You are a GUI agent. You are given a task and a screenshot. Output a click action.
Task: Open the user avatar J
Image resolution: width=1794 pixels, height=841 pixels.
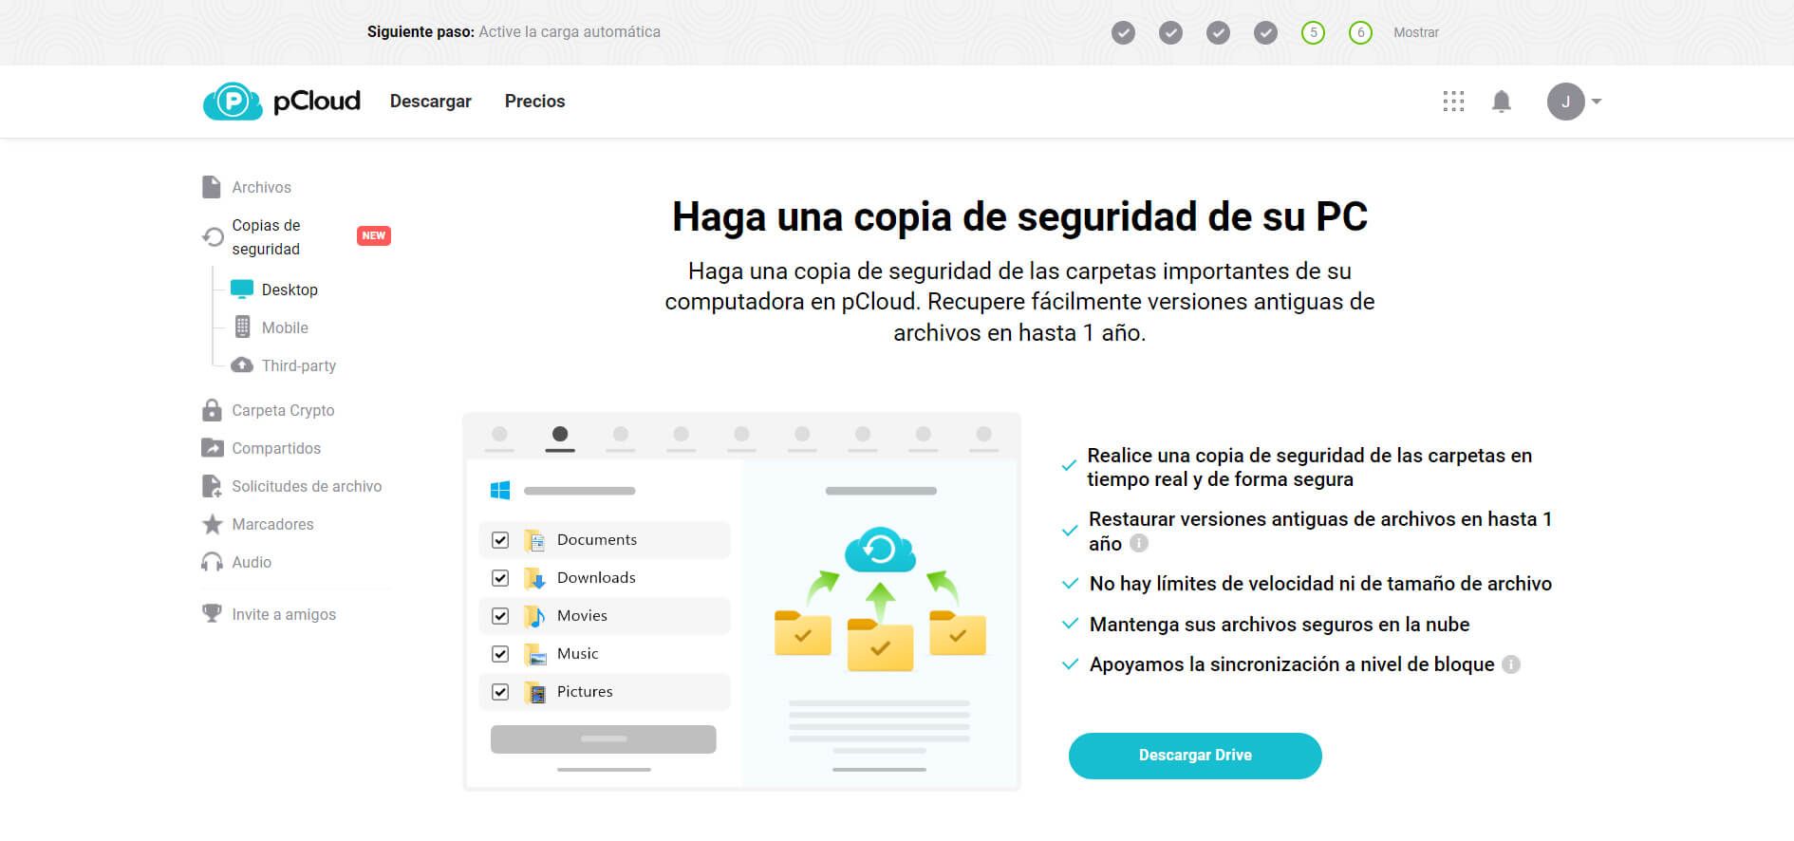pos(1565,102)
